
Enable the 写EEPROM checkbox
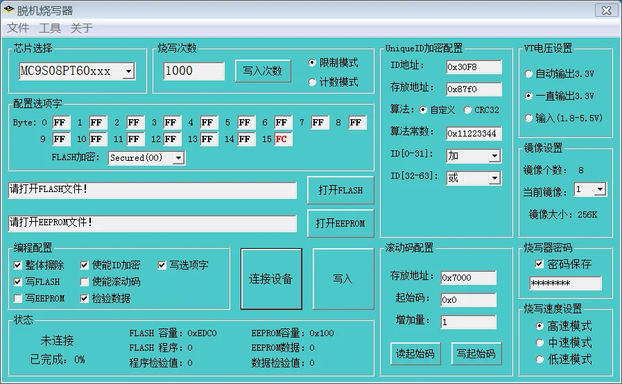point(18,299)
